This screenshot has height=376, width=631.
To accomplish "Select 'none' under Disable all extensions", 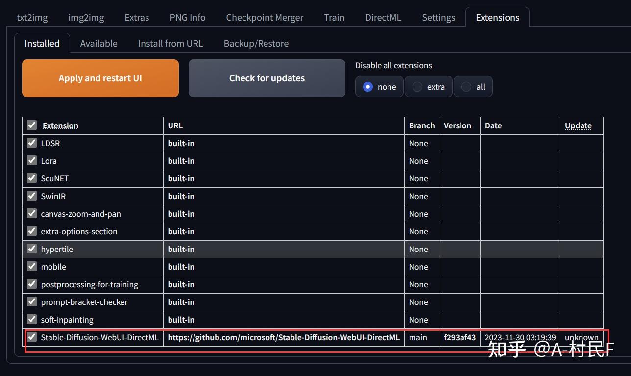I will [x=367, y=86].
